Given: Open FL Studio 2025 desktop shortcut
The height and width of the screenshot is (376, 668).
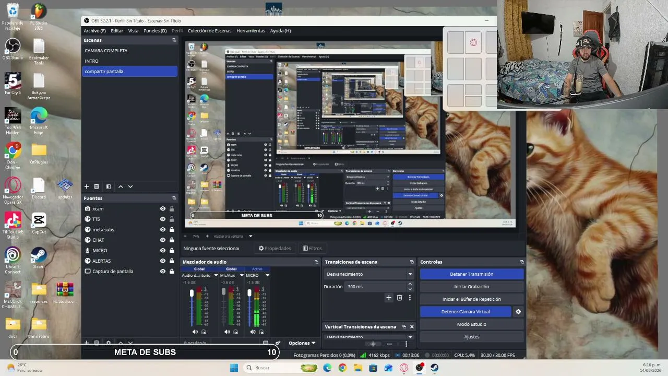Looking at the screenshot, I should 39,17.
